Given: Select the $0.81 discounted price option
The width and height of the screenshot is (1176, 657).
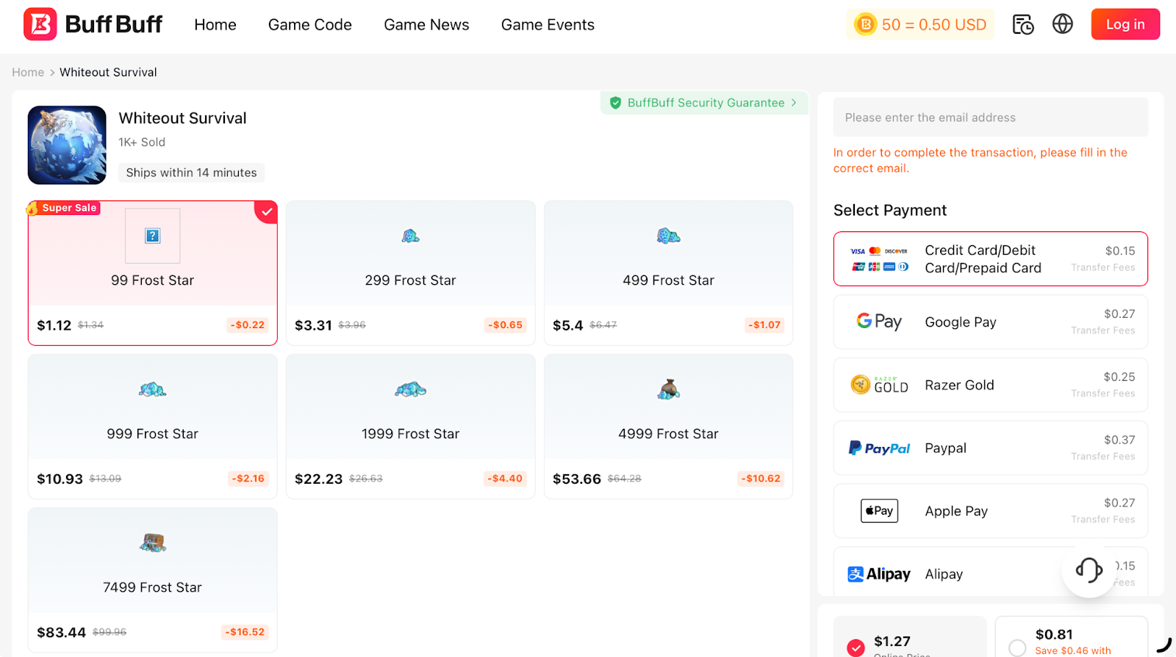Looking at the screenshot, I should (x=1017, y=647).
